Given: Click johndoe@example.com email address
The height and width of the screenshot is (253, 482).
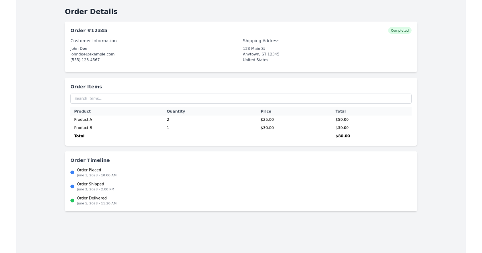Looking at the screenshot, I should [x=92, y=54].
